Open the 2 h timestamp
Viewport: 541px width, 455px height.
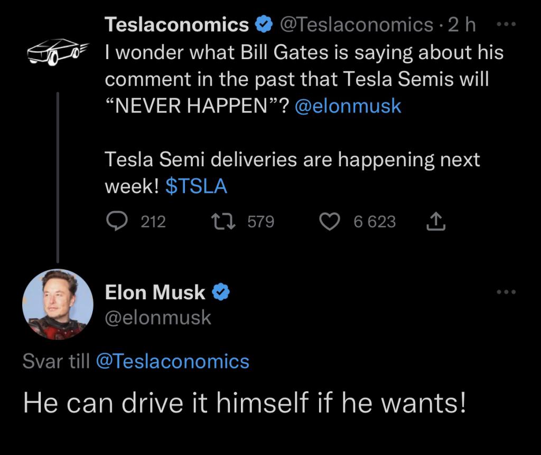click(462, 24)
